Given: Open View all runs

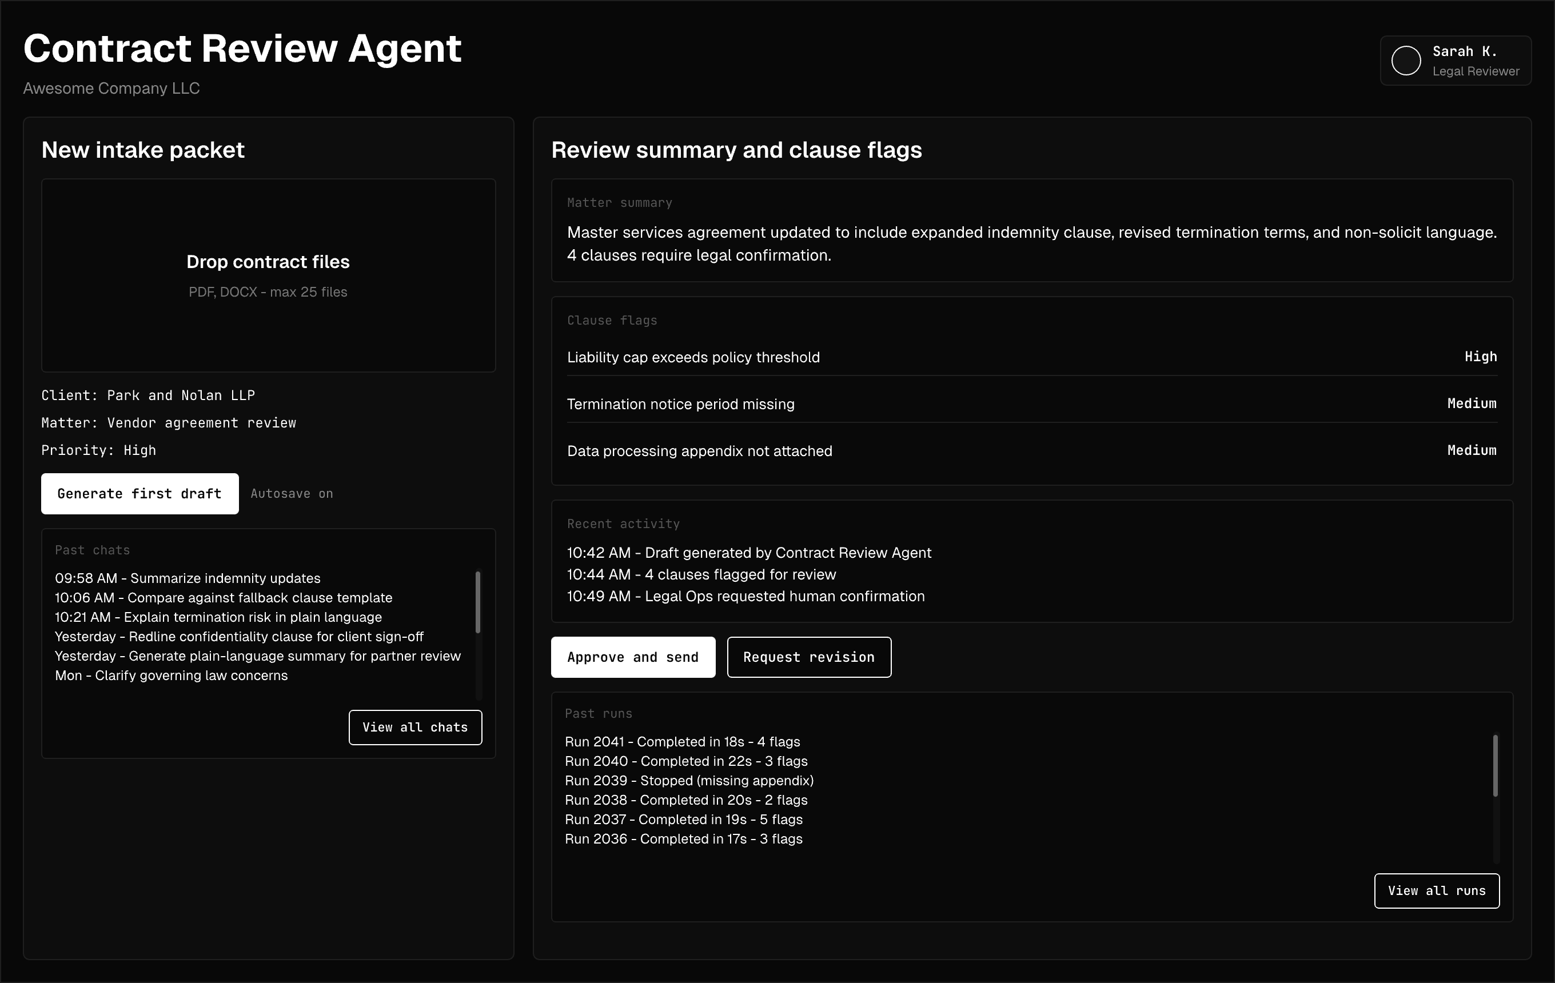Looking at the screenshot, I should point(1436,891).
